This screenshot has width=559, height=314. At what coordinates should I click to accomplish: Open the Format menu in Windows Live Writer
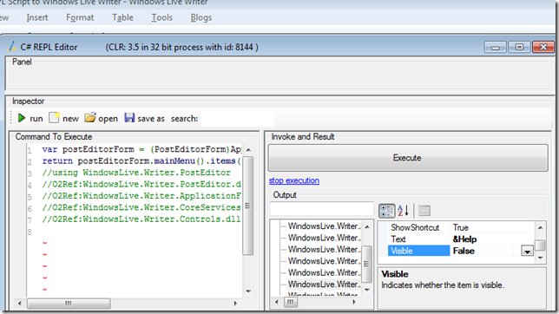point(80,17)
